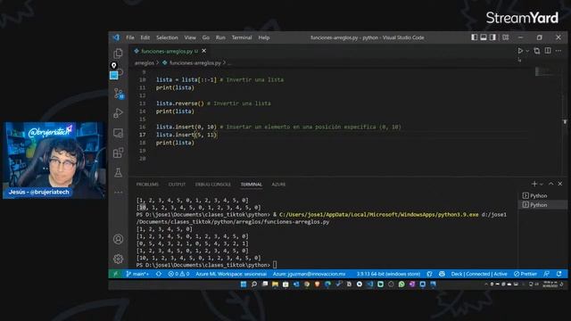Click funciones-arreglos.py in breadcrumb
This screenshot has width=571, height=321.
195,63
